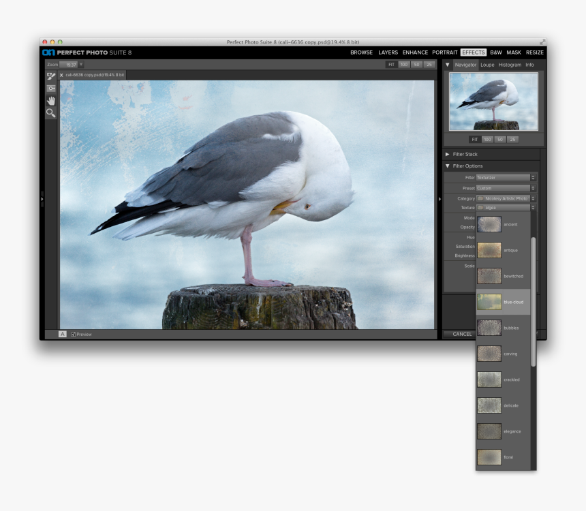The image size is (586, 511).
Task: Open the Histogram panel tab
Action: coord(509,65)
